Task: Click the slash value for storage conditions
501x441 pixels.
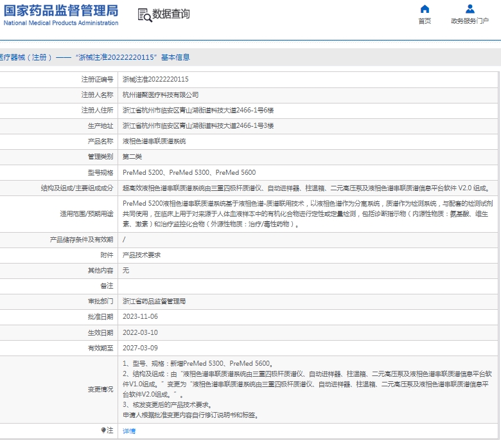Action: click(124, 240)
